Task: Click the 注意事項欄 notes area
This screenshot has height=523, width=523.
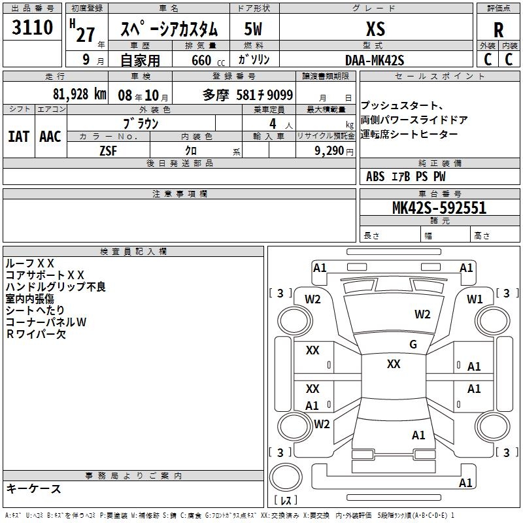Action: (x=179, y=220)
